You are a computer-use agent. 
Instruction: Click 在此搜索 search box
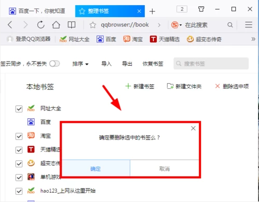[196, 25]
